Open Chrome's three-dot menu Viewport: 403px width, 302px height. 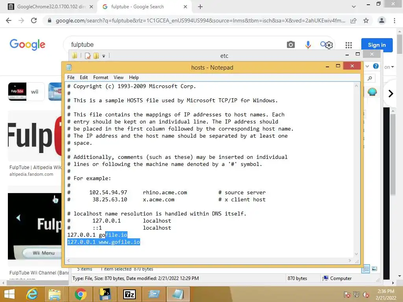(394, 20)
